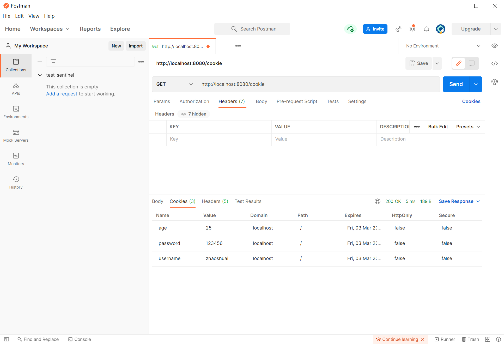Screen dimensions: 504x344
Task: Click Bulk Edit
Action: (x=438, y=127)
